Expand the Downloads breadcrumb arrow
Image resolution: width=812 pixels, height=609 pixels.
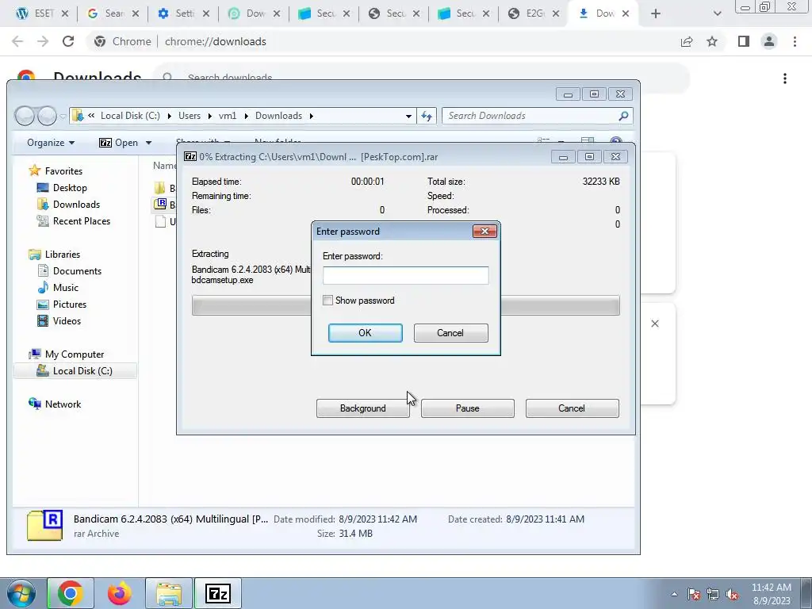[311, 116]
